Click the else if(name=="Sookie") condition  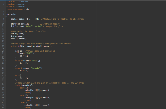[x=29, y=68]
